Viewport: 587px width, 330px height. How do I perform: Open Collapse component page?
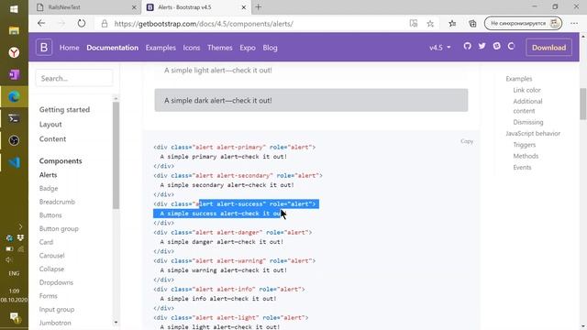click(x=51, y=269)
